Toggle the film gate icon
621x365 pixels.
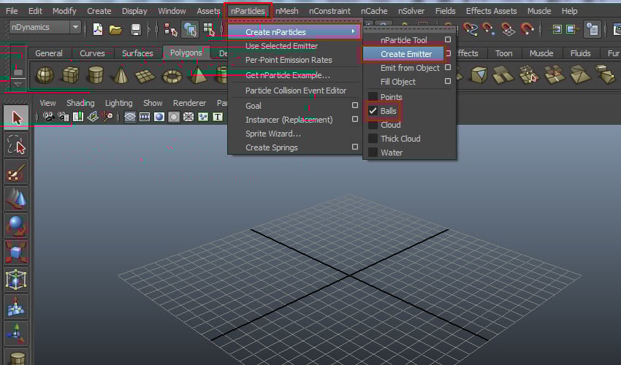145,117
